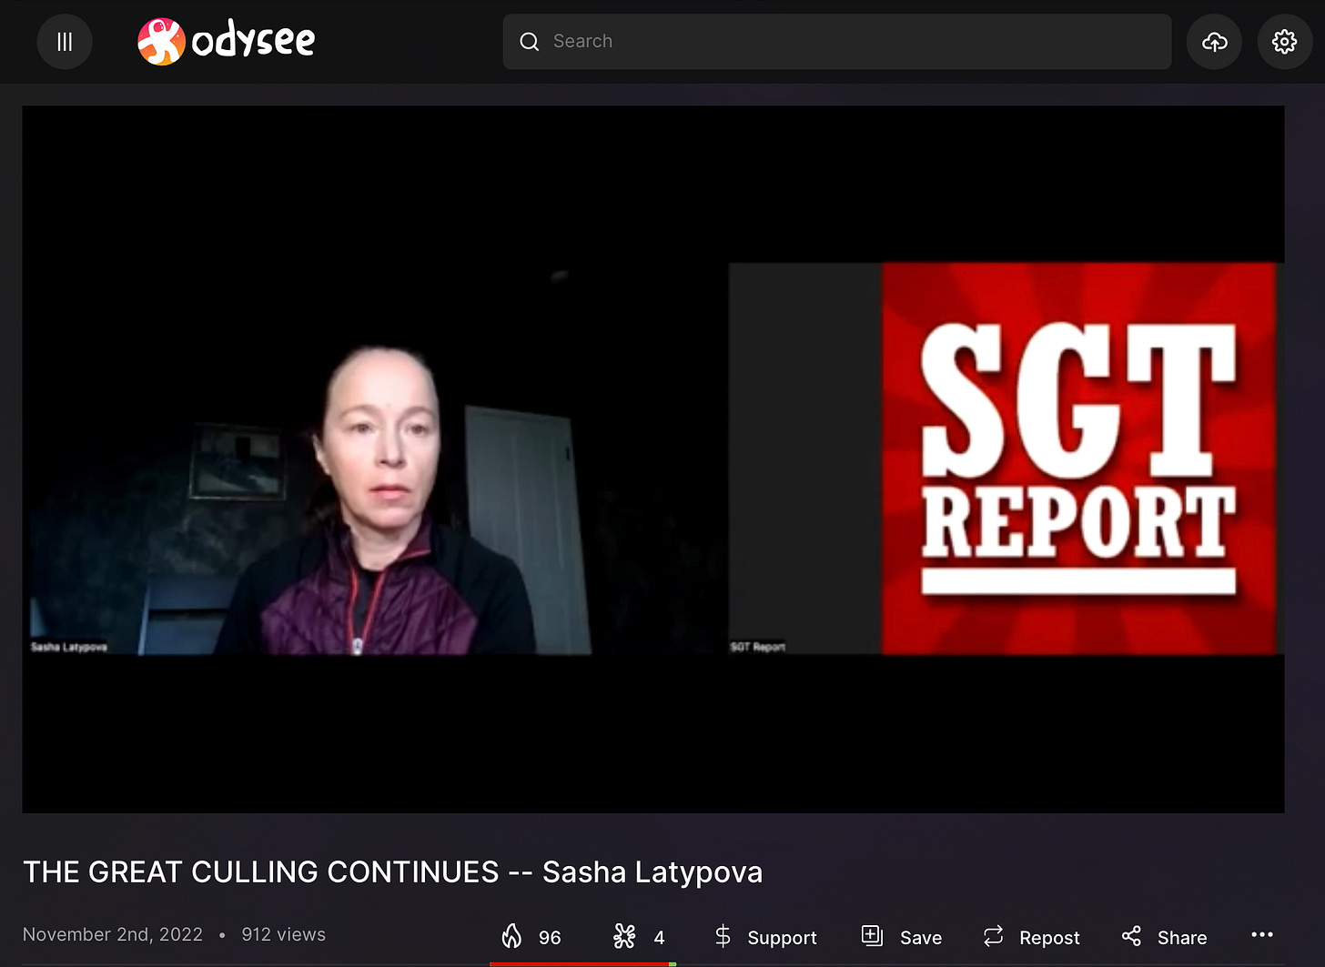Viewport: 1325px width, 967px height.
Task: Click the date 'November 2nd, 2022'
Action: 113,934
